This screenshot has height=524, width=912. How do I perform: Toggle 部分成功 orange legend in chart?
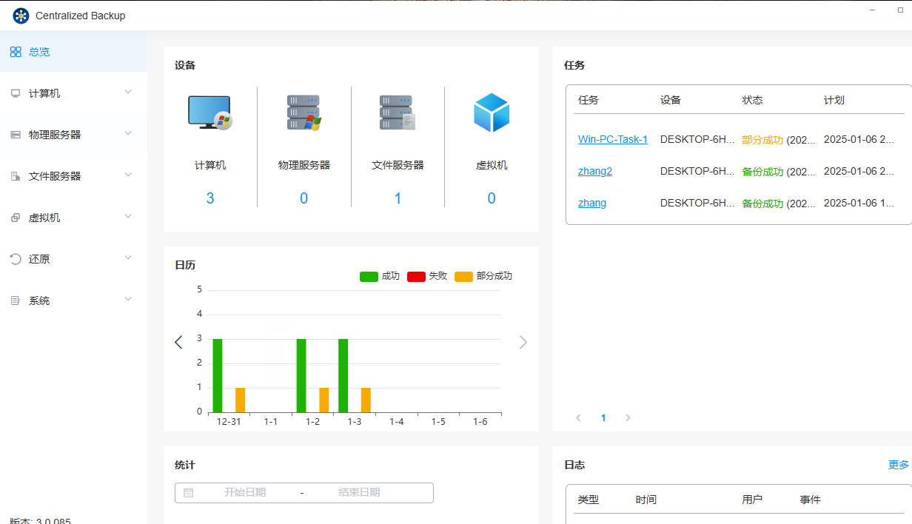tap(463, 276)
